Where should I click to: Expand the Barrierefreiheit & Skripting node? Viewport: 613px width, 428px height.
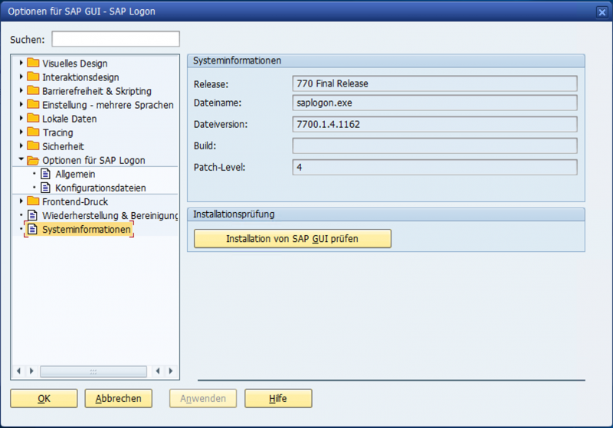[x=21, y=90]
